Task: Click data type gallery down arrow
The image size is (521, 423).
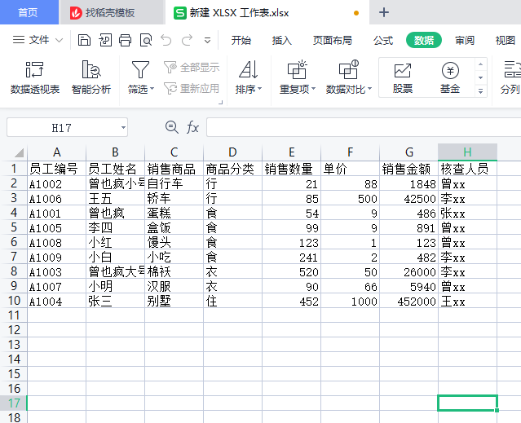Action: [x=480, y=77]
